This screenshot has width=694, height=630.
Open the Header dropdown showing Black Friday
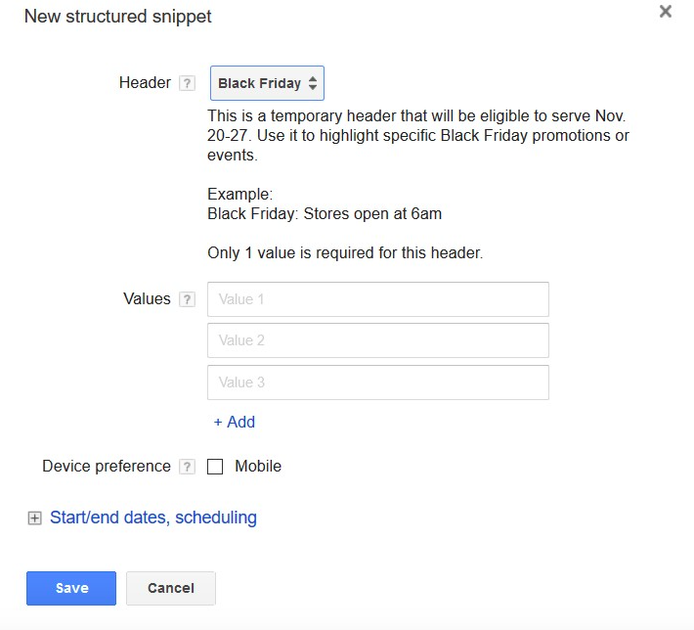tap(267, 83)
